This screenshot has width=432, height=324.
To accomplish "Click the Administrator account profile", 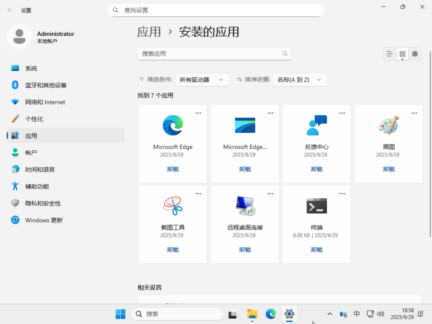I will point(41,37).
